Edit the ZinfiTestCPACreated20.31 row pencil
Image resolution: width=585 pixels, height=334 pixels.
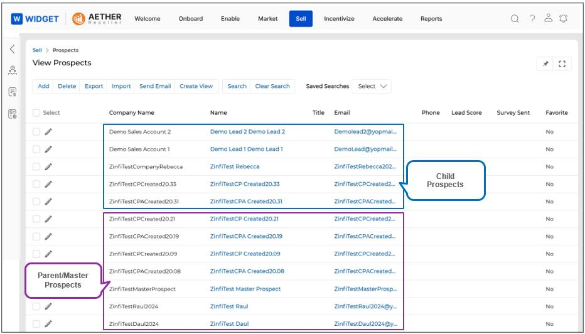click(48, 202)
